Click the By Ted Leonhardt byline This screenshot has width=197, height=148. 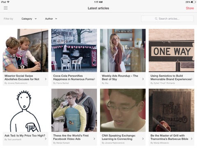tap(13, 139)
